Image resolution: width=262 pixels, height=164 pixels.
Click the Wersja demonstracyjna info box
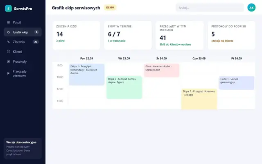[23, 148]
